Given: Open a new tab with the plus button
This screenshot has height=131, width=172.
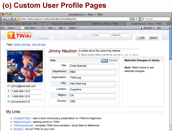Looking at the screenshot, I should point(169,24).
